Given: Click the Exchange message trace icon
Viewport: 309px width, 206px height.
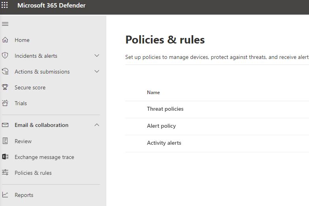Looking at the screenshot, I should pyautogui.click(x=5, y=157).
